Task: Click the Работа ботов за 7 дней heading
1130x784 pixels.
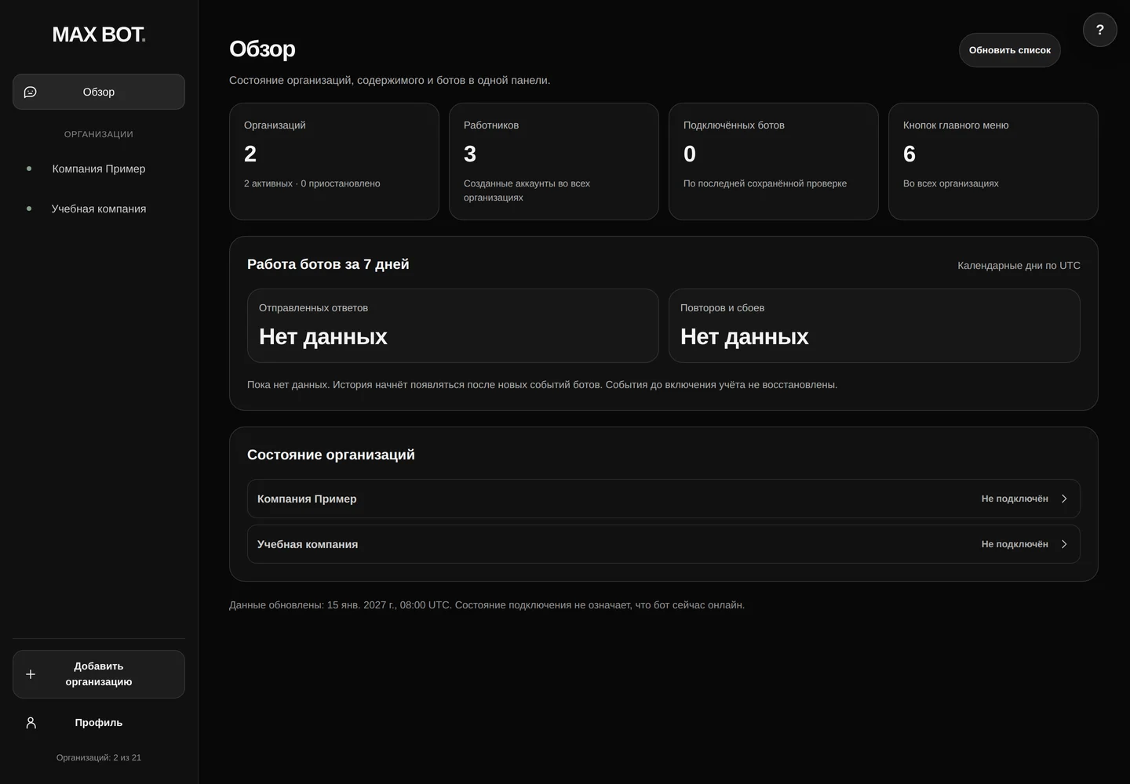Action: (x=328, y=264)
